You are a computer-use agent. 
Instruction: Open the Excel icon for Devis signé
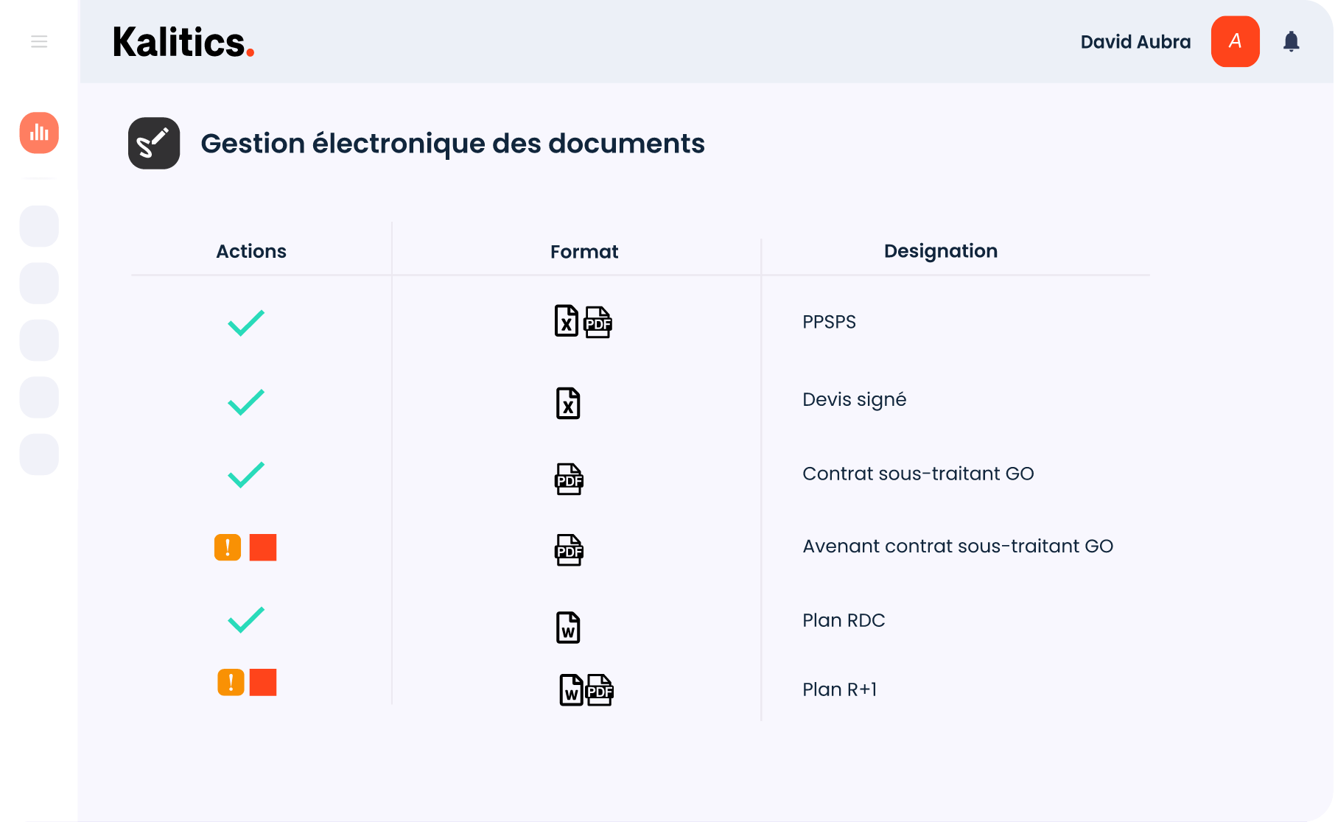tap(568, 404)
